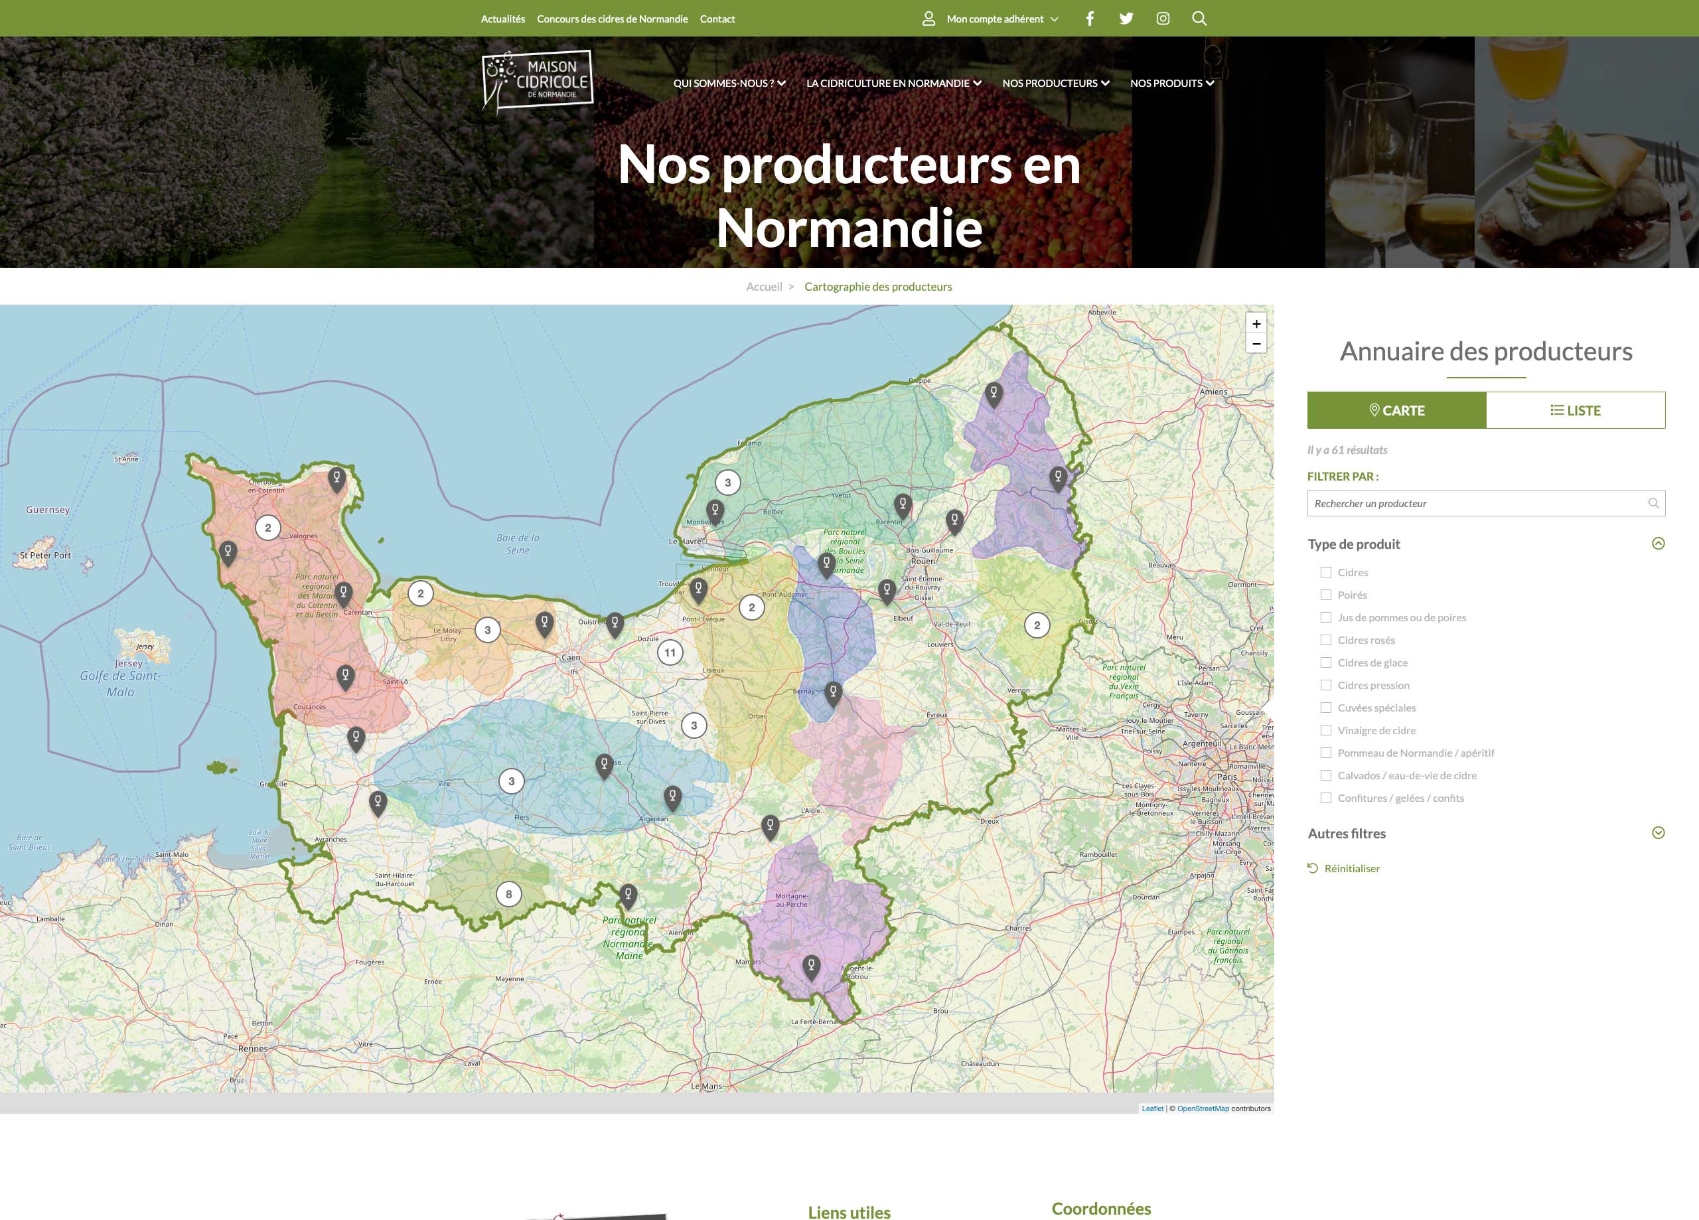
Task: Zoom in the map with plus button
Action: pyautogui.click(x=1256, y=324)
